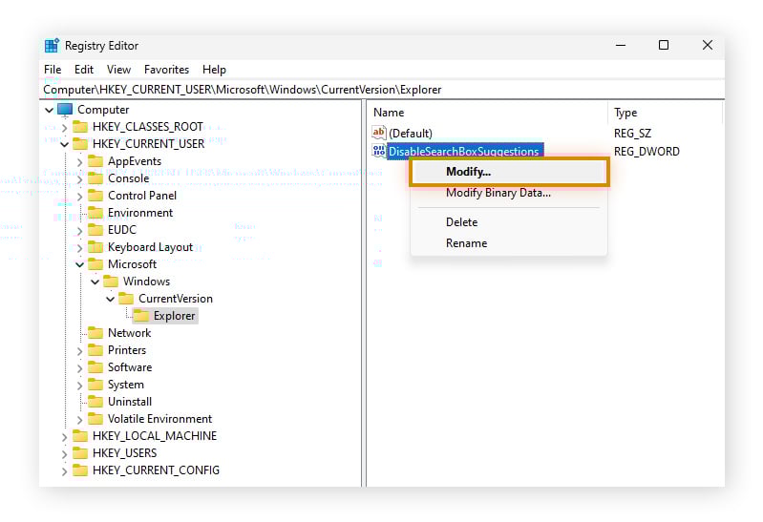
Task: Collapse the Windows key
Action: (95, 282)
